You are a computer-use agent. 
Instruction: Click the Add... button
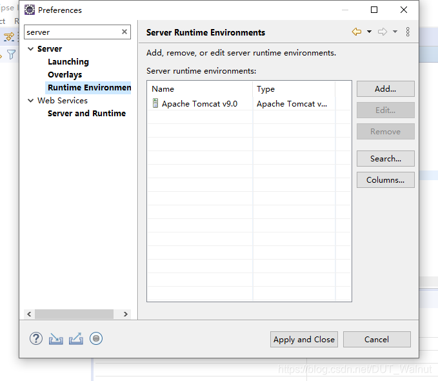(386, 89)
